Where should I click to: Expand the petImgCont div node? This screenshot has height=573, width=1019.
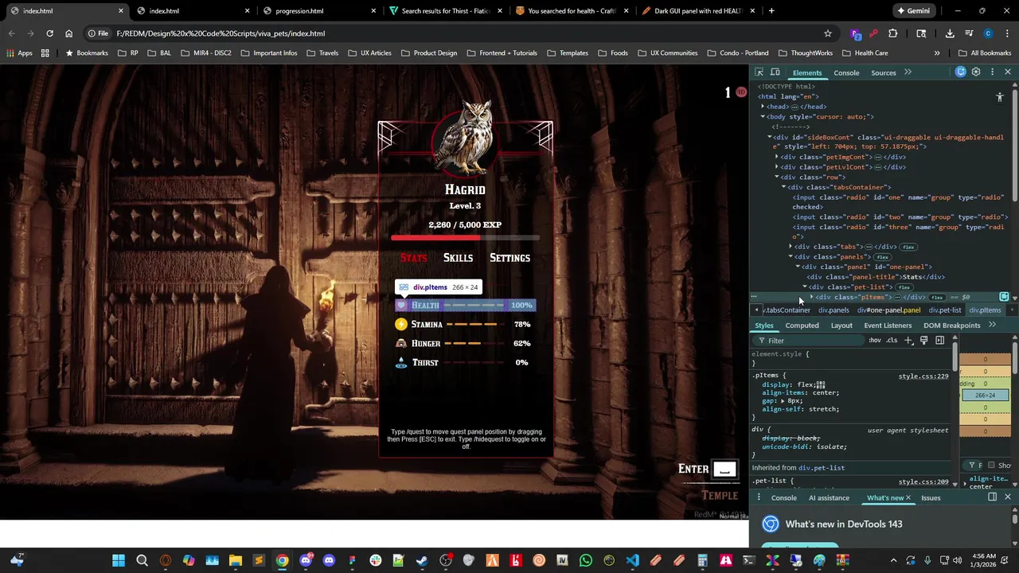776,158
